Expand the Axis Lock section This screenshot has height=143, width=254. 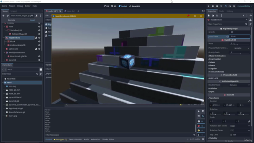[214, 78]
